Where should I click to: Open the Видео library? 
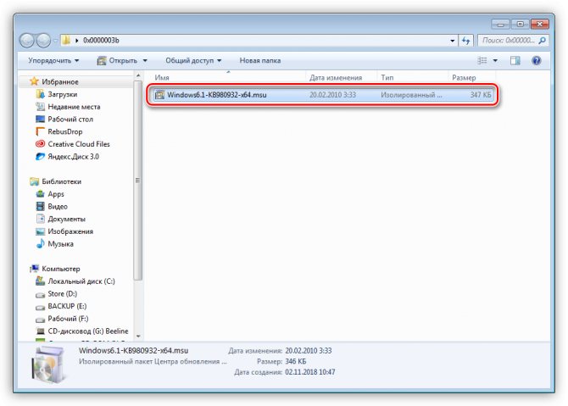click(58, 207)
